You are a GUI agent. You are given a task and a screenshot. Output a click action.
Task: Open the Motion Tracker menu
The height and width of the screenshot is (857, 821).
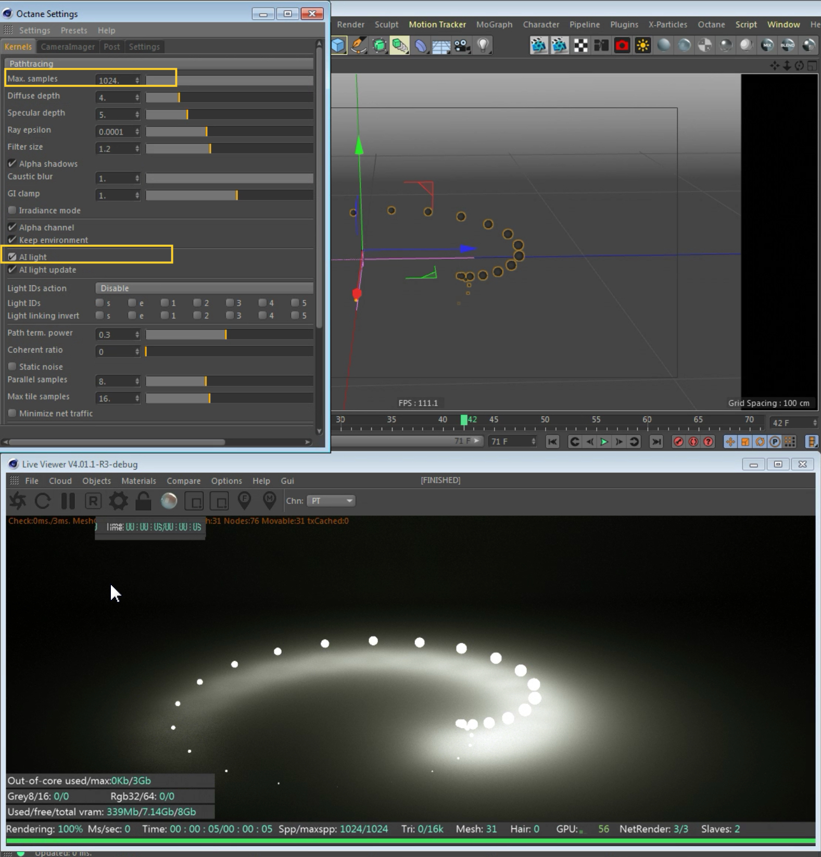tap(437, 24)
